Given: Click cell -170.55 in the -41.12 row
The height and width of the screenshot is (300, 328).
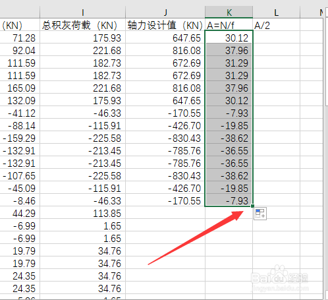Looking at the screenshot, I should [165, 112].
